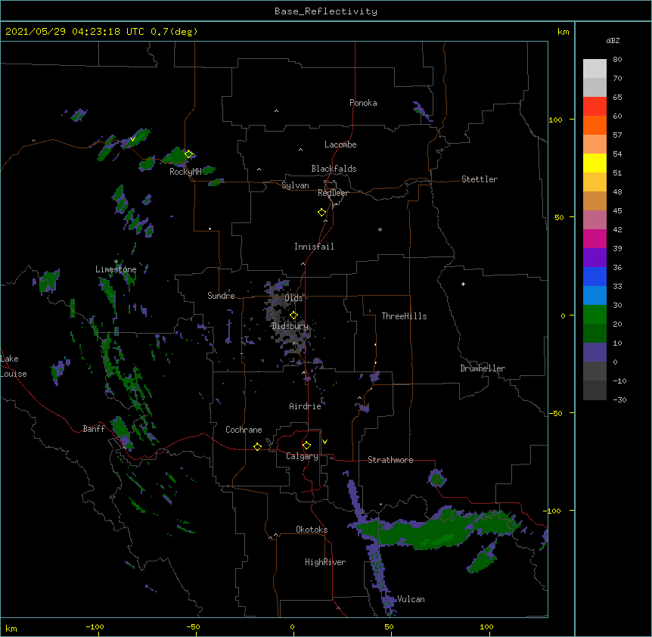Image resolution: width=652 pixels, height=637 pixels.
Task: Click the yellow diamond marker at RockyMH
Action: click(x=188, y=154)
